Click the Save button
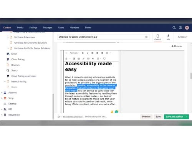 158,117
